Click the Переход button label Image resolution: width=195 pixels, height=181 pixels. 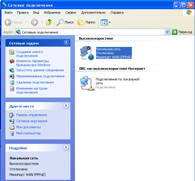pos(185,32)
